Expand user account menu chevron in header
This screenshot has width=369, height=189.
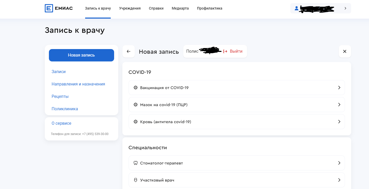345,8
